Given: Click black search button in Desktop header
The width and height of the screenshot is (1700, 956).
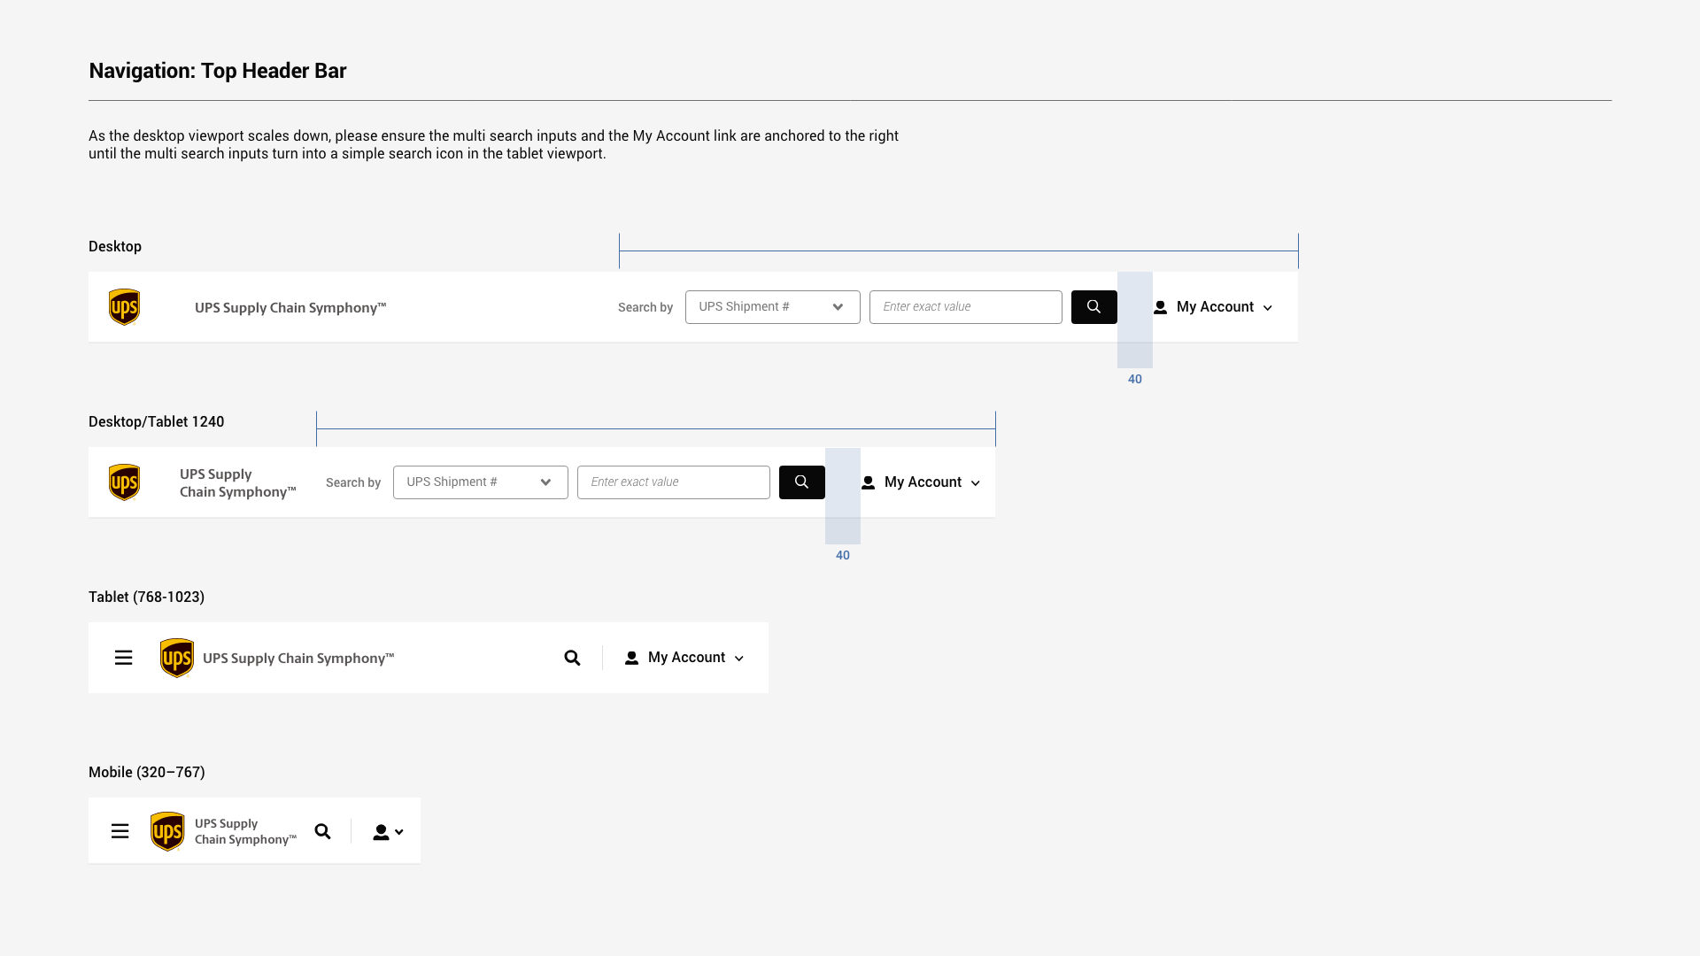Looking at the screenshot, I should click(x=1094, y=307).
